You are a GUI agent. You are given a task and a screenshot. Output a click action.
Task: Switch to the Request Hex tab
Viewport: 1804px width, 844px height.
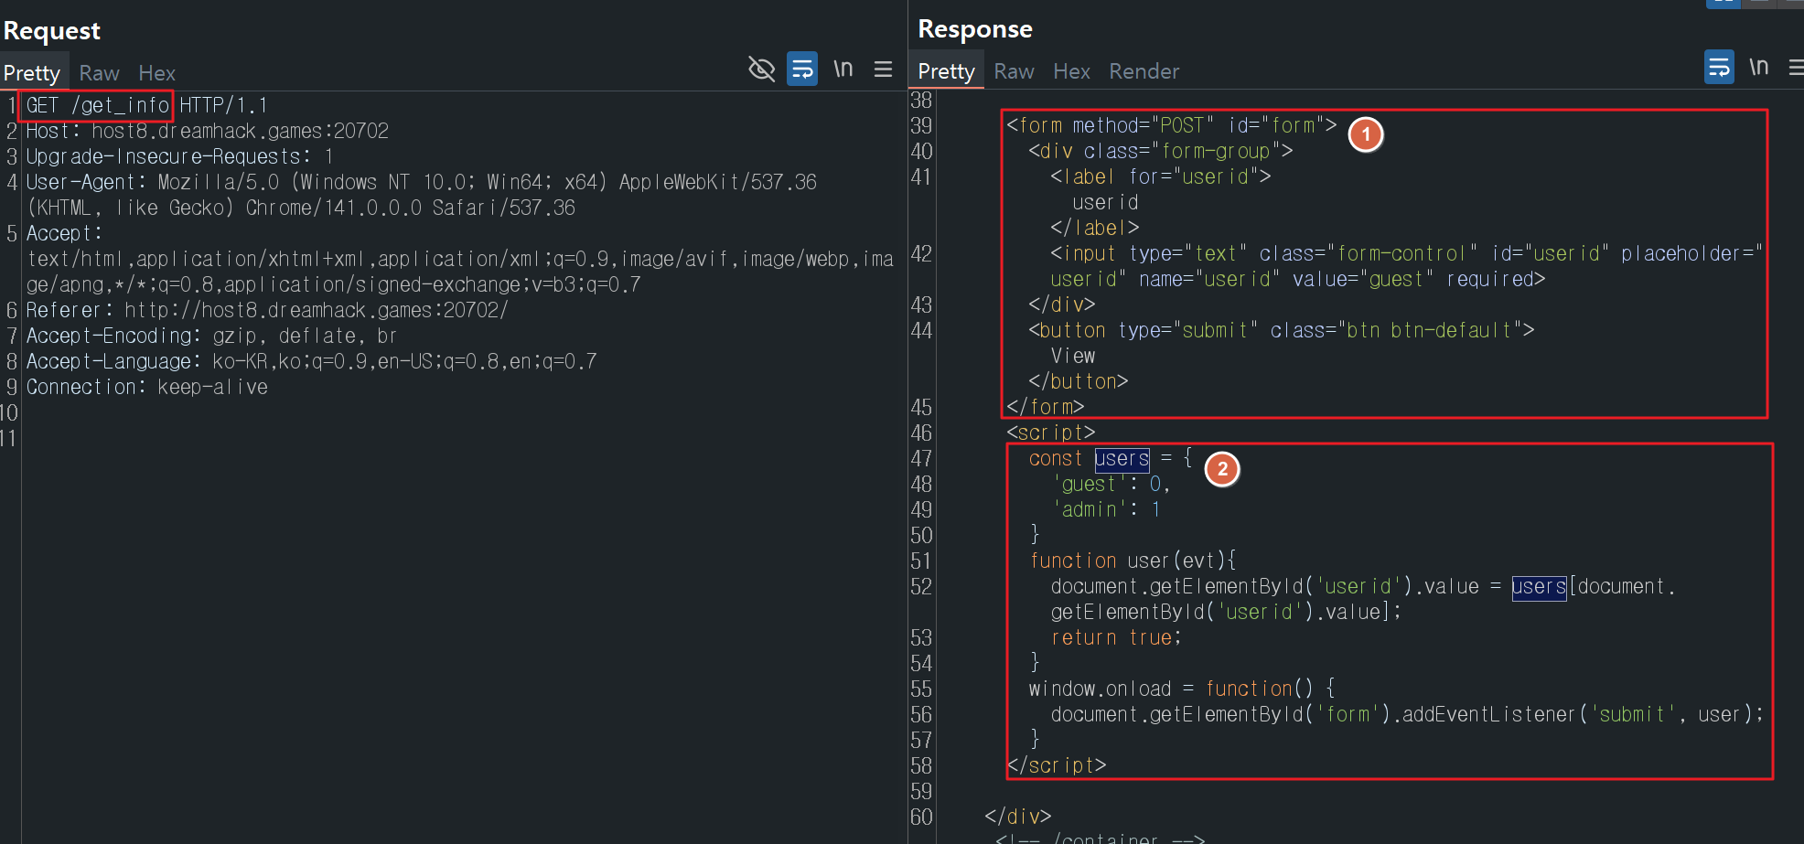(x=156, y=73)
